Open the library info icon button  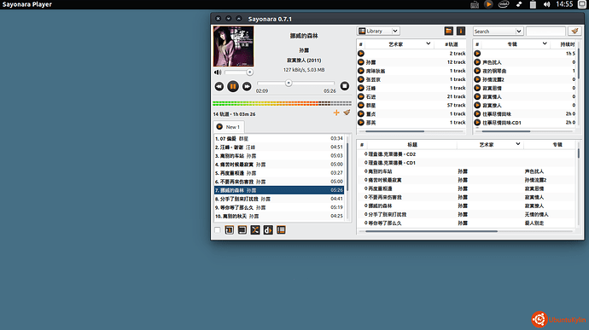(461, 31)
